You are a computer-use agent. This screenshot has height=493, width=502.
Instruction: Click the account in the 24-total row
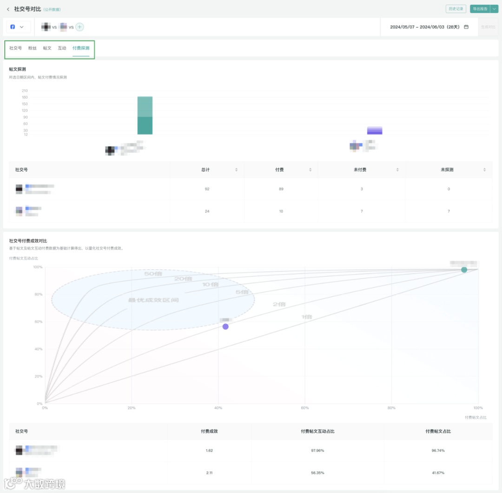coord(28,211)
